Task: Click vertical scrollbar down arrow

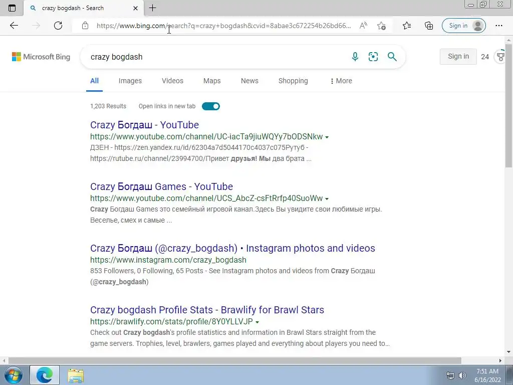Action: (x=509, y=352)
